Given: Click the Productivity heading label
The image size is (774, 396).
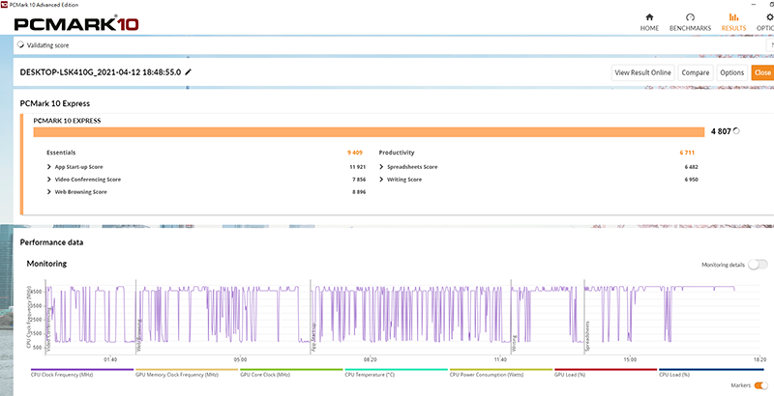Looking at the screenshot, I should (x=397, y=153).
